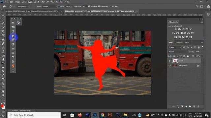The width and height of the screenshot is (211, 118).
Task: Click the foreground red color swatch
Action: coord(2,106)
